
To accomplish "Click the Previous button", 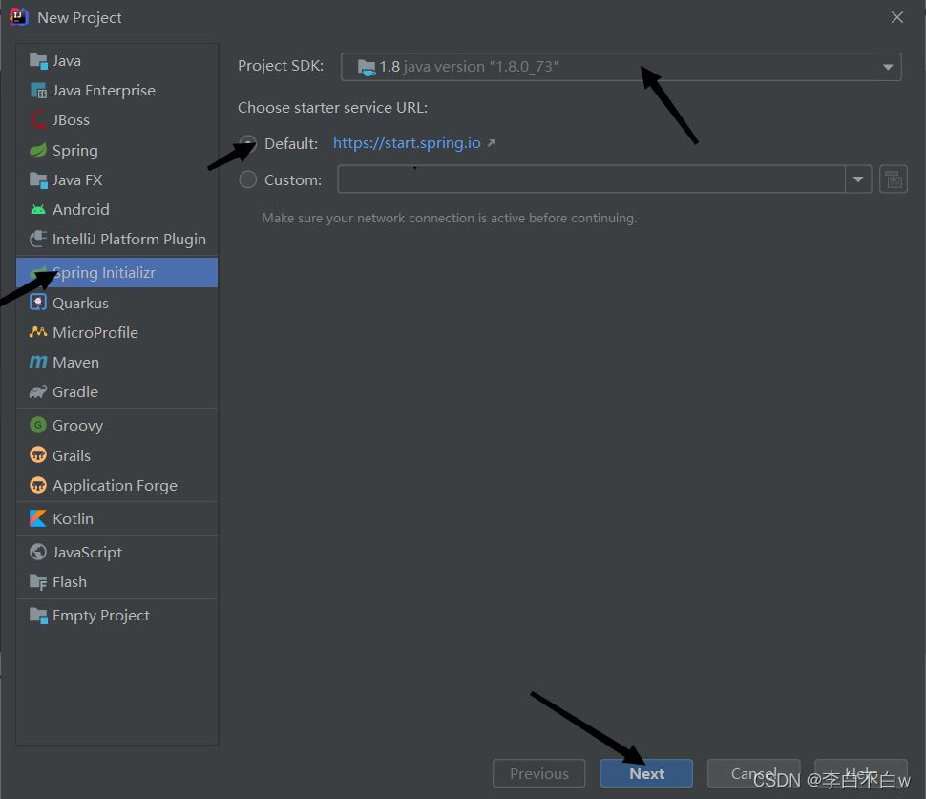I will click(x=539, y=773).
